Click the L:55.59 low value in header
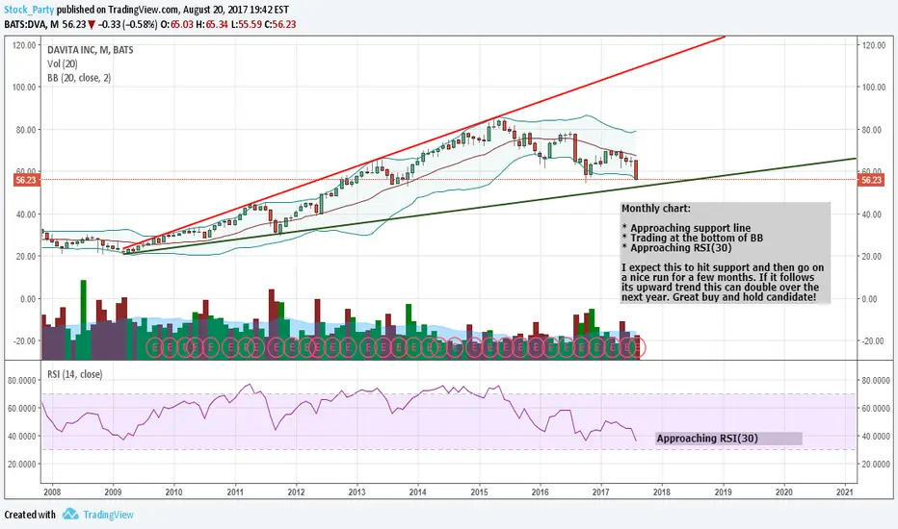Viewport: 898px width, 529px height. [247, 25]
